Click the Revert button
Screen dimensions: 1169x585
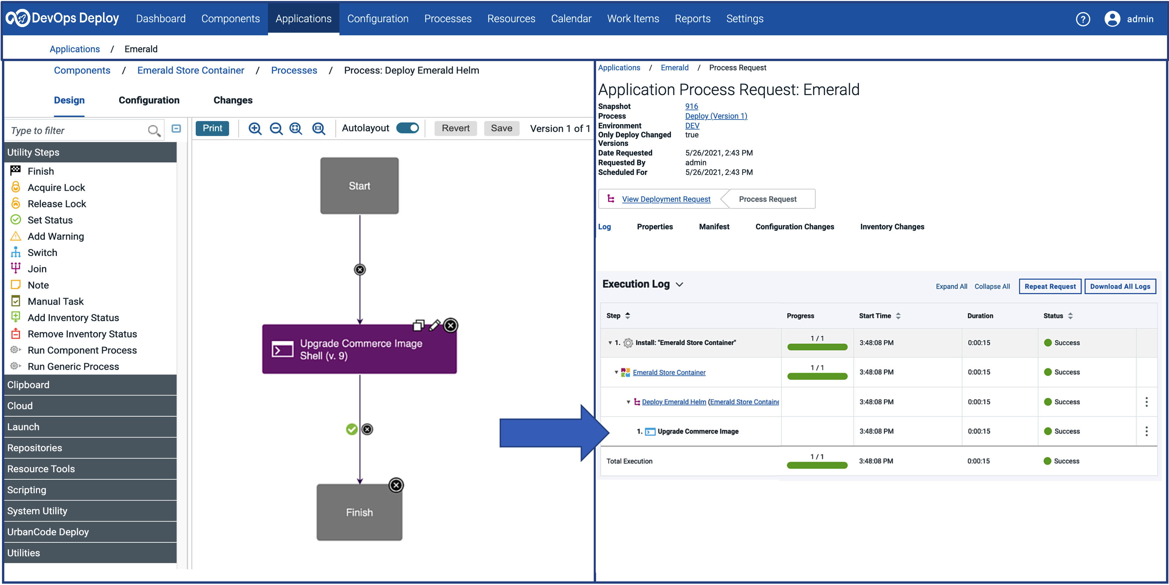click(456, 128)
